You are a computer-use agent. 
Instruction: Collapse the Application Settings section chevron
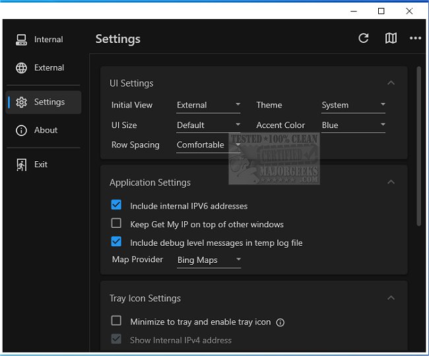tap(391, 182)
